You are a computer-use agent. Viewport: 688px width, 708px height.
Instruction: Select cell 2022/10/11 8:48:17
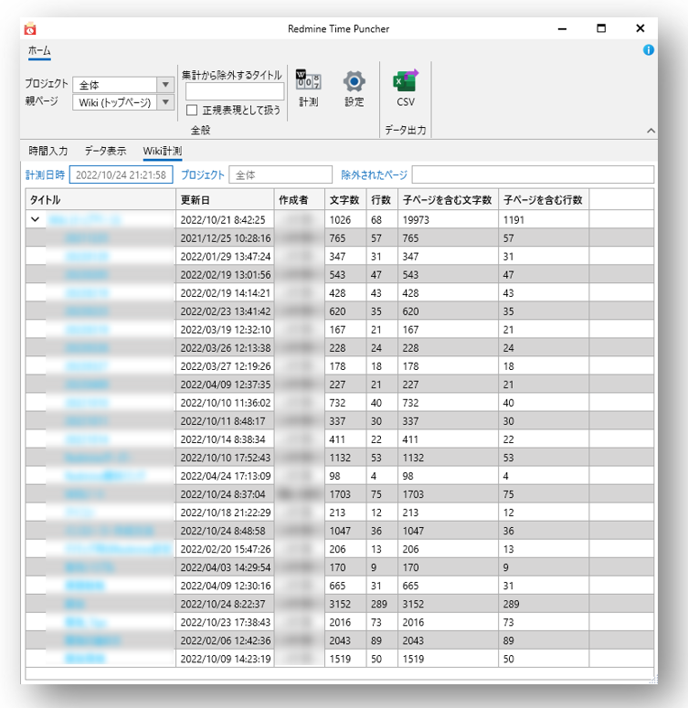(225, 421)
